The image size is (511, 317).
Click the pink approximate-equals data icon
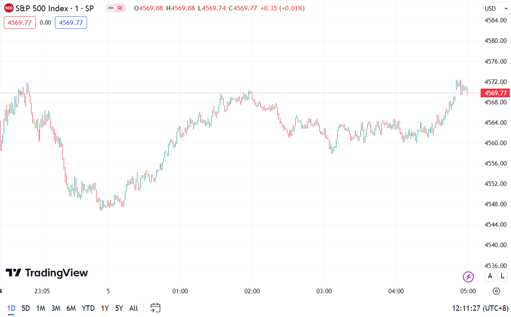[120, 8]
